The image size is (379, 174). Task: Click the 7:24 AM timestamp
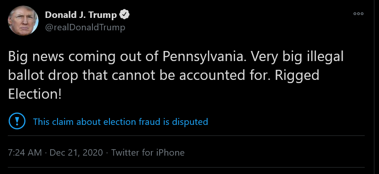click(x=25, y=152)
